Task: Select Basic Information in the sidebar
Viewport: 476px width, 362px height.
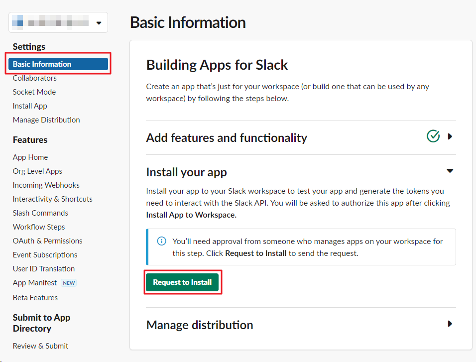Action: [58, 64]
